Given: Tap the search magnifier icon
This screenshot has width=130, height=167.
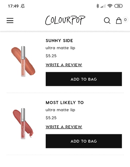Looking at the screenshot, I should (x=107, y=21).
